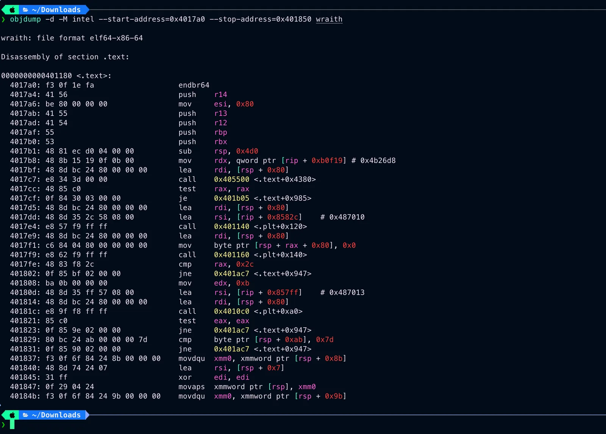Click call target '0x405500'
The width and height of the screenshot is (606, 434).
tap(232, 180)
